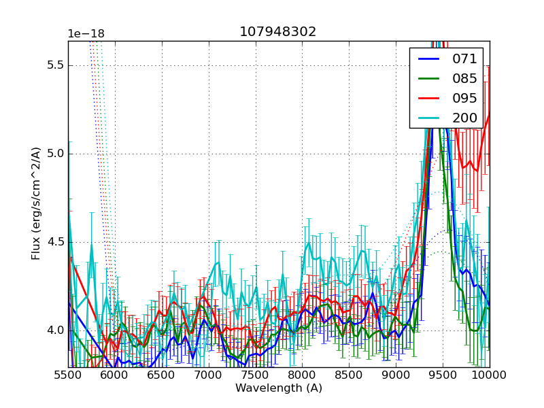
Task: Click the 4.5 y-axis tick label
Action: tap(54, 242)
